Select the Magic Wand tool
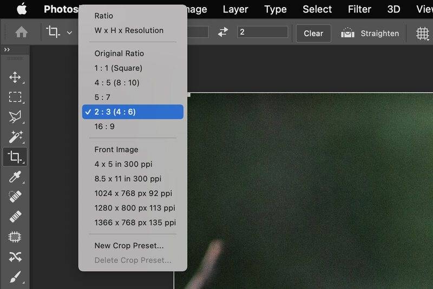The width and height of the screenshot is (433, 289). (x=15, y=137)
